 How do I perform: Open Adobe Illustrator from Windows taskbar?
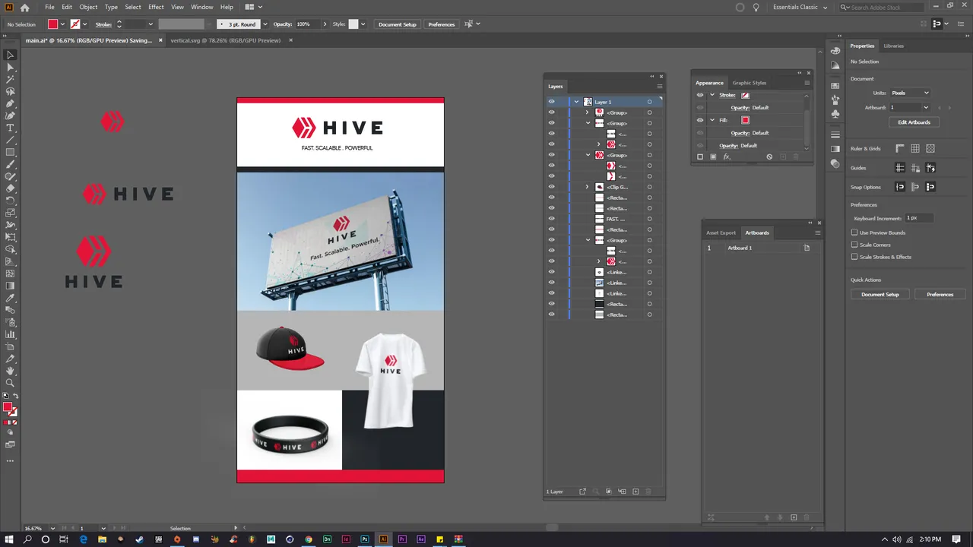(x=383, y=539)
